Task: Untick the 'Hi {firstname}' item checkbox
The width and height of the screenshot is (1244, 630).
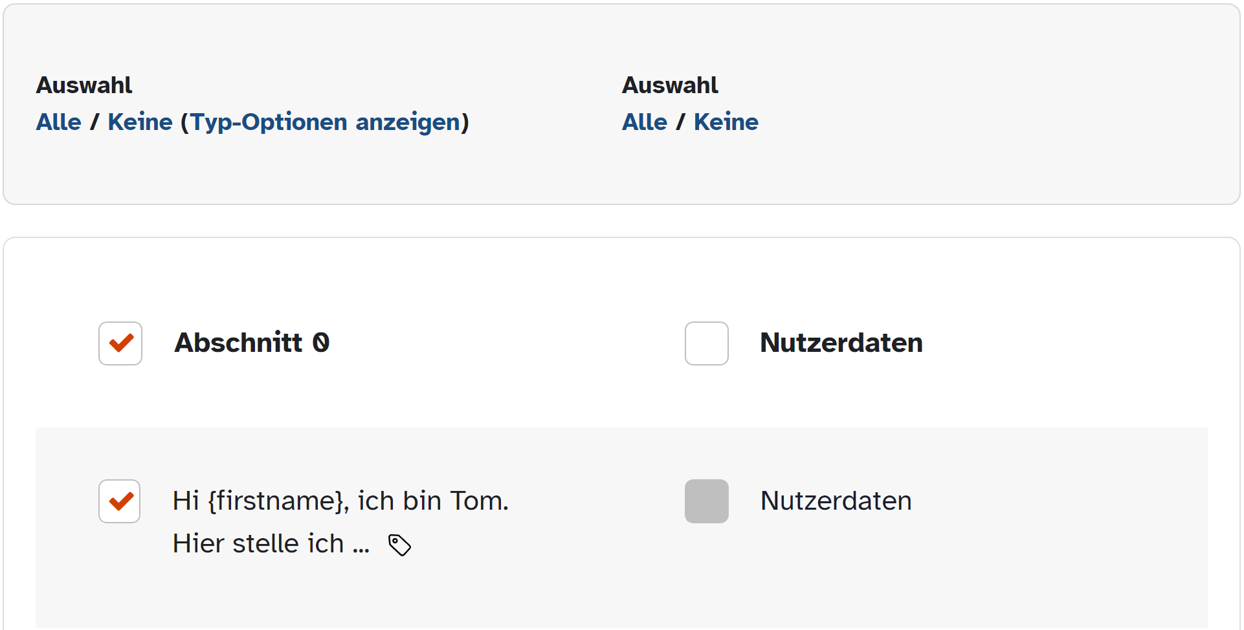Action: point(120,501)
